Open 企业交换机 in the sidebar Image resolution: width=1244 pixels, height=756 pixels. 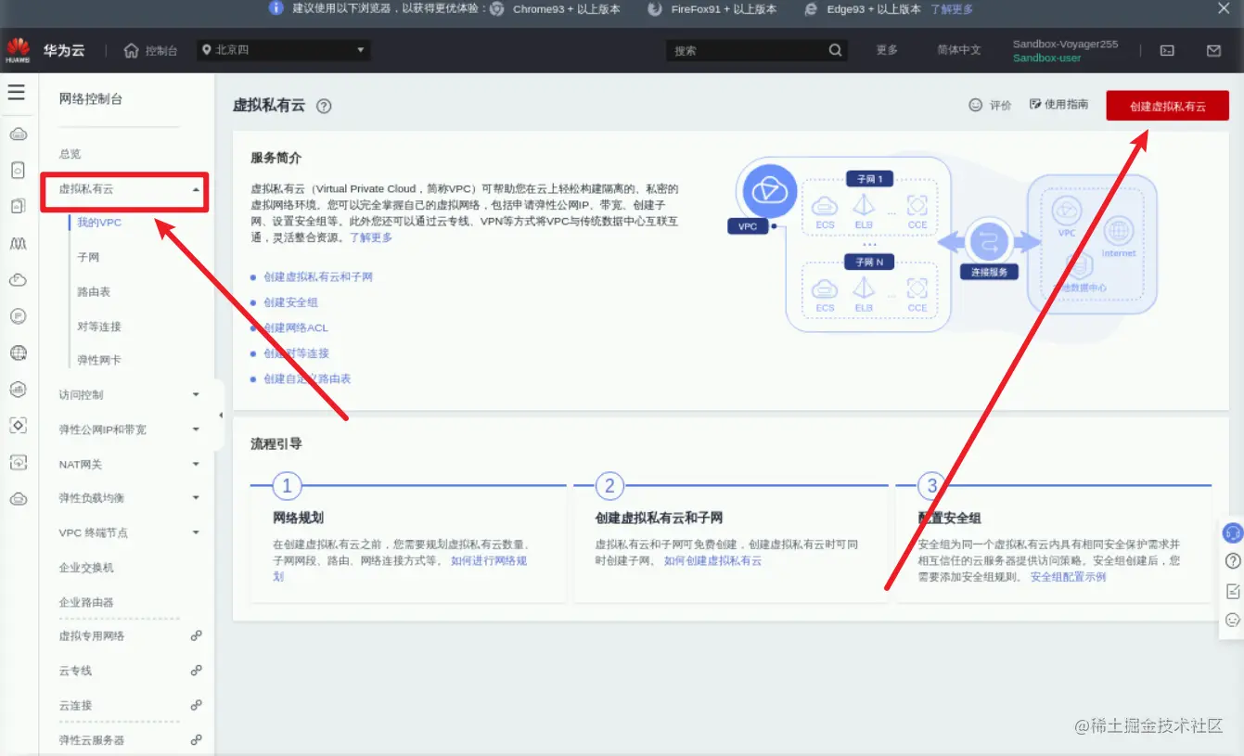pos(86,568)
